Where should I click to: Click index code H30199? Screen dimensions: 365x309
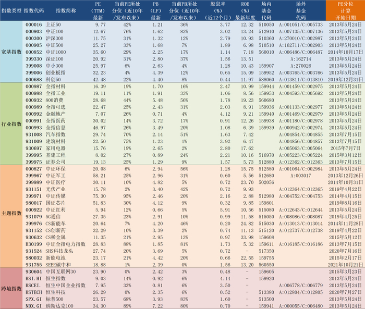34,244
